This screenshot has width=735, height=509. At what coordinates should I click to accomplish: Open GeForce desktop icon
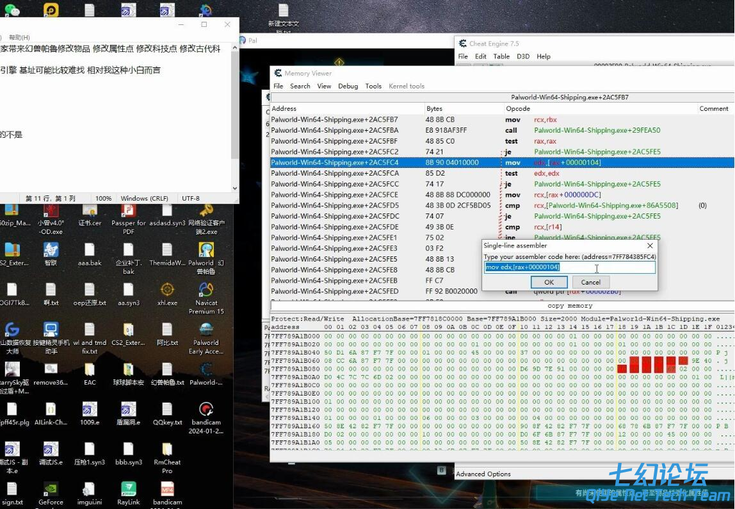(51, 493)
